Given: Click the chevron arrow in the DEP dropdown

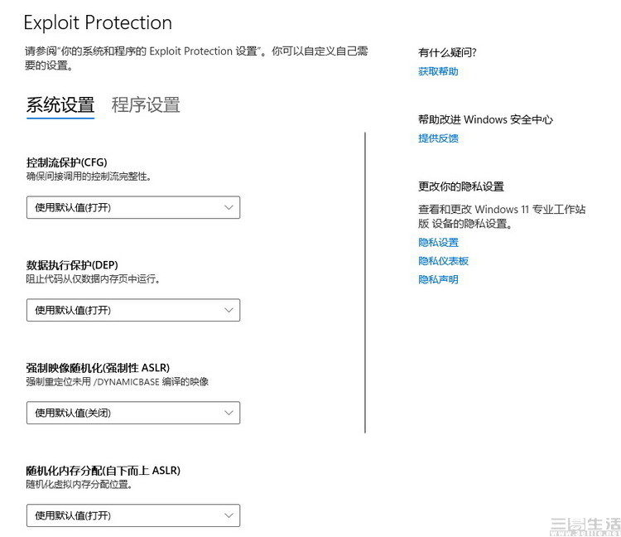Looking at the screenshot, I should click(x=229, y=310).
